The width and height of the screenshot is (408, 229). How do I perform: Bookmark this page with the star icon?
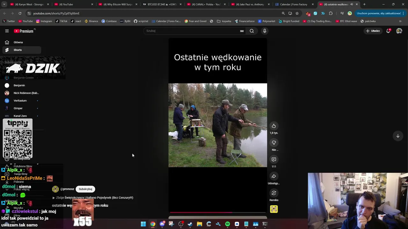click(x=297, y=13)
